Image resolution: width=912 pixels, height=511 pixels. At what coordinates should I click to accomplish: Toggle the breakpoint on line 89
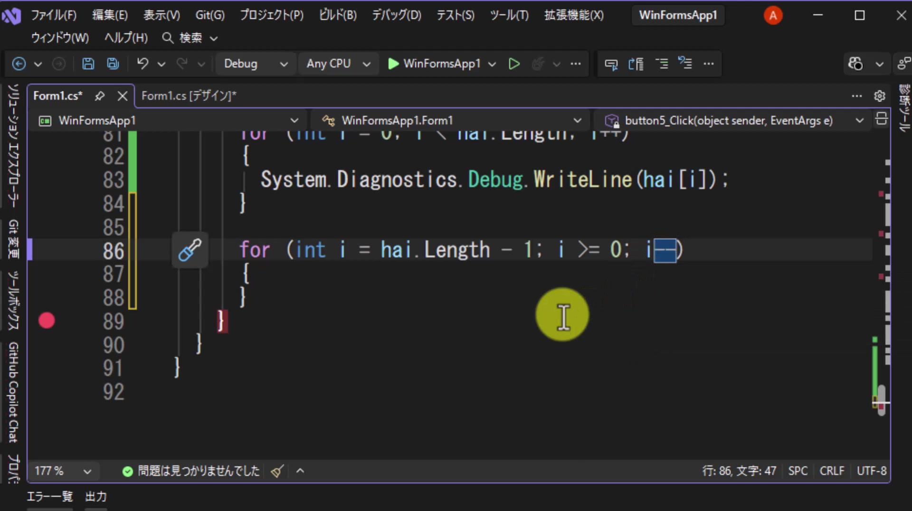pyautogui.click(x=47, y=321)
